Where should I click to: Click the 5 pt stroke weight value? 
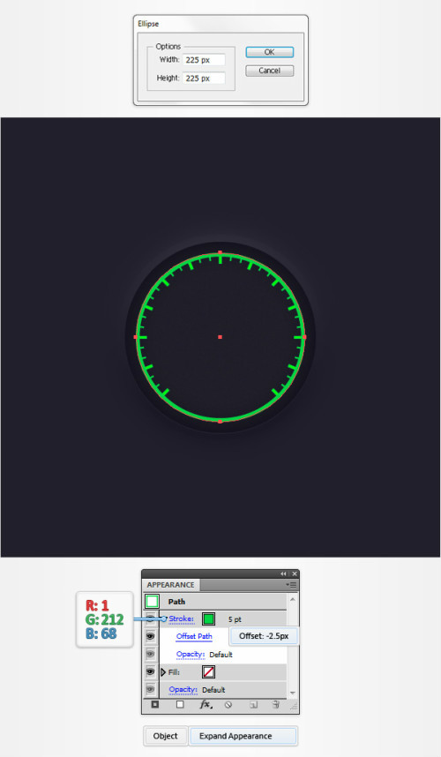click(x=235, y=619)
